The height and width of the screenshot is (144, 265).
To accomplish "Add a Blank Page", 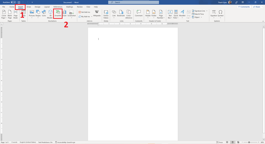I will coord(10,14).
